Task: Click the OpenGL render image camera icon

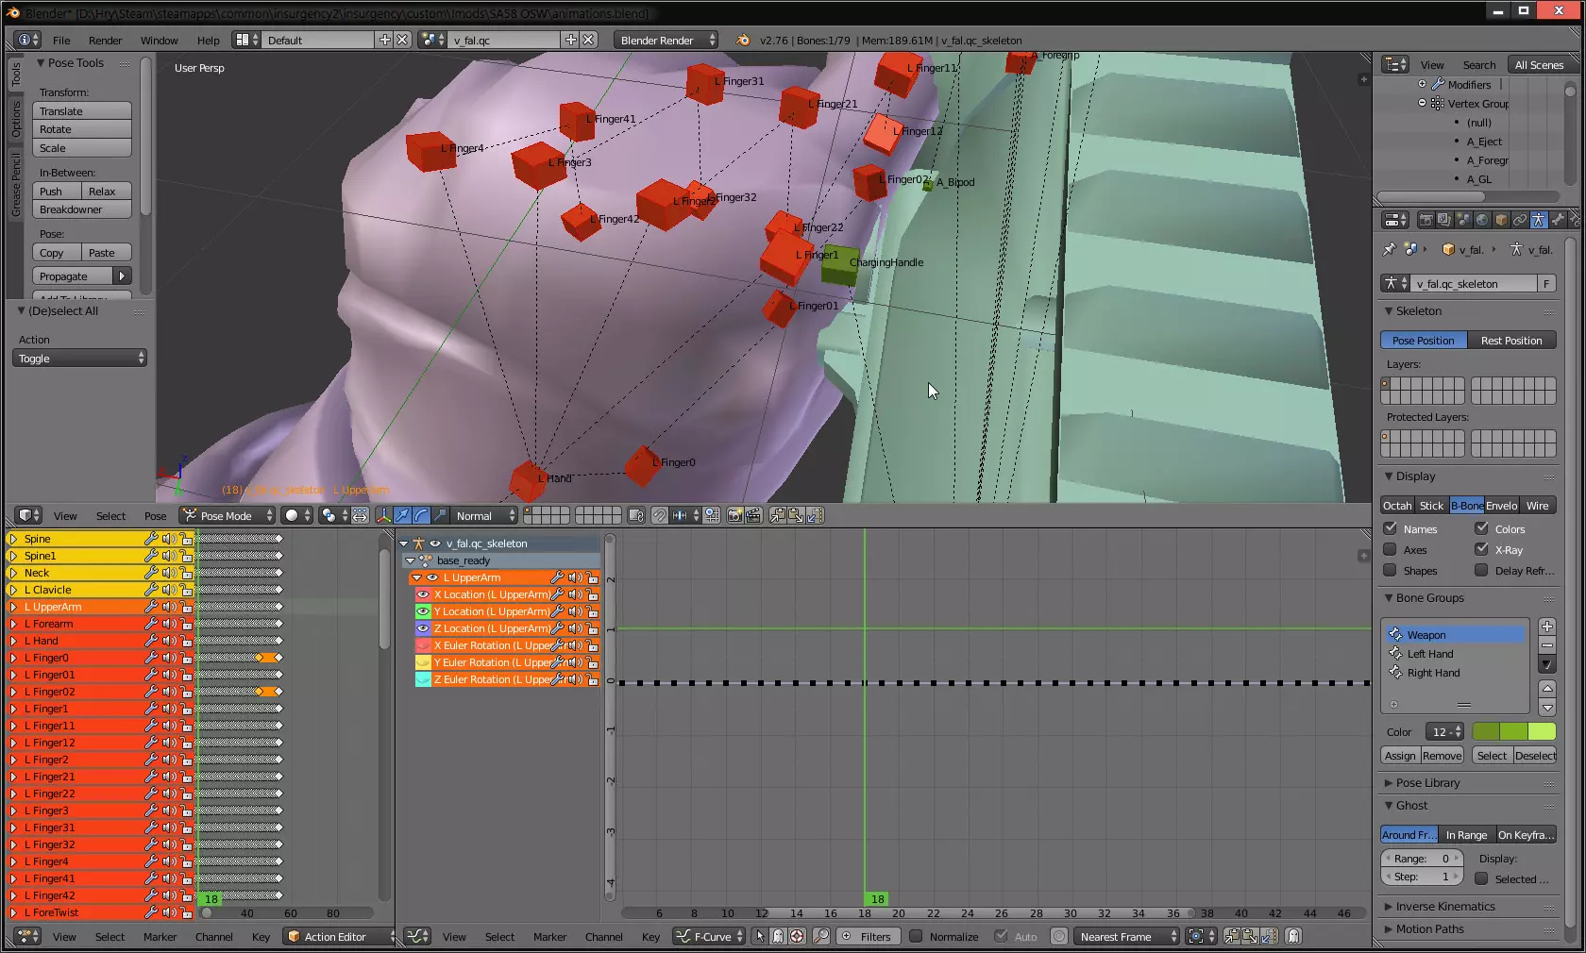Action: pyautogui.click(x=734, y=515)
